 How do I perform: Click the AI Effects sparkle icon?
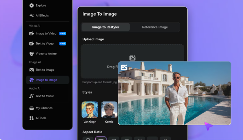[31, 16]
